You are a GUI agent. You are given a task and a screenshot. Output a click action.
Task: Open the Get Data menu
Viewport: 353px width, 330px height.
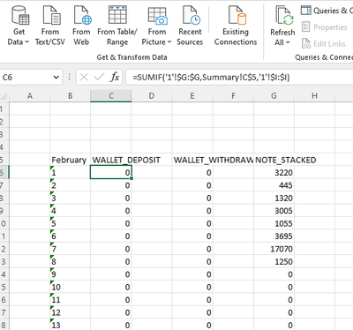click(19, 26)
